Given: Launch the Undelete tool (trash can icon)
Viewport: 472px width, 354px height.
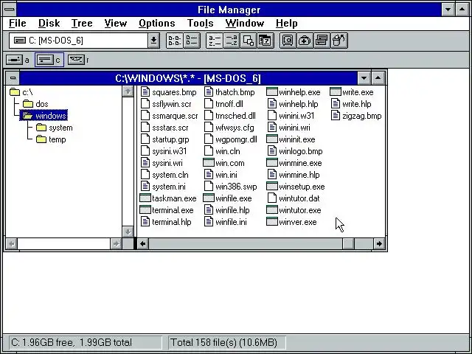Looking at the screenshot, I should click(339, 41).
